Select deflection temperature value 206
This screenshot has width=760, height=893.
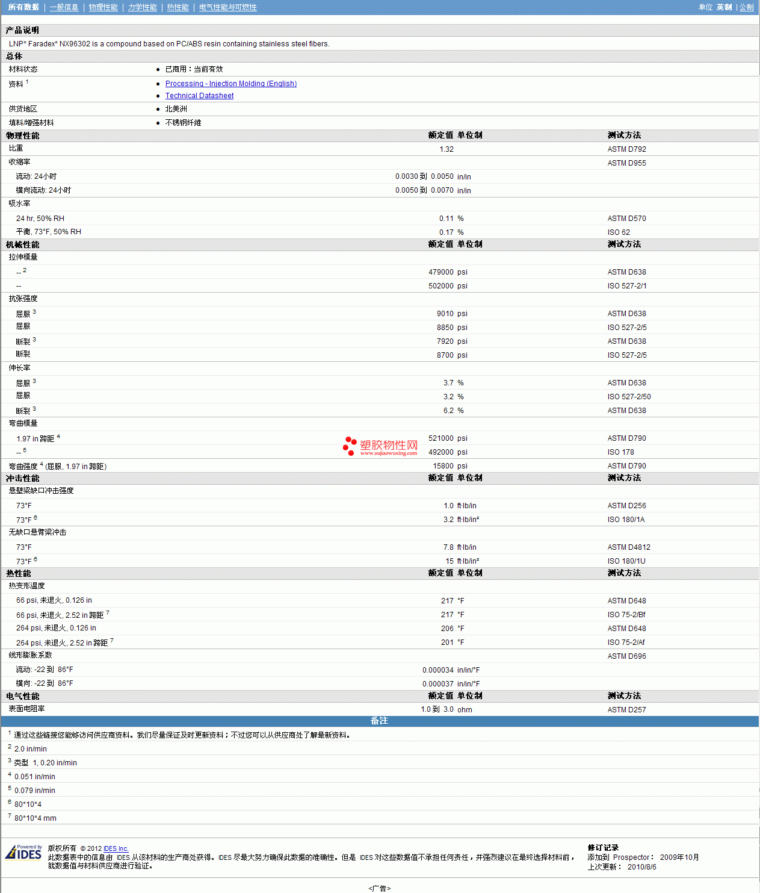(x=447, y=629)
